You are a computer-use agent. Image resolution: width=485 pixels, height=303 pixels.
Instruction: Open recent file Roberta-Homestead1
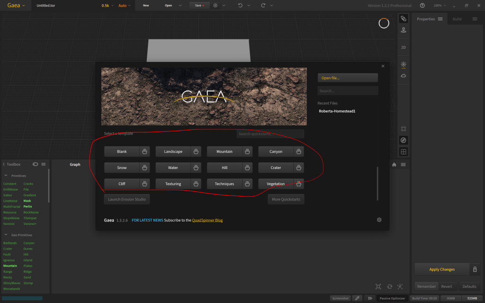click(337, 111)
